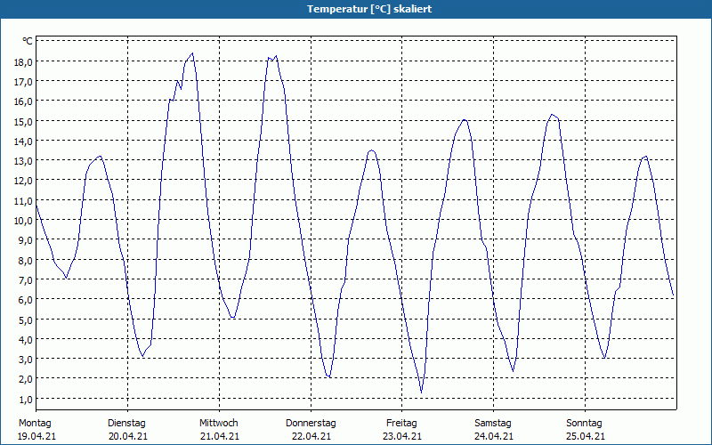712x445 pixels.
Task: Click the date 23.04.21
Action: tap(402, 436)
